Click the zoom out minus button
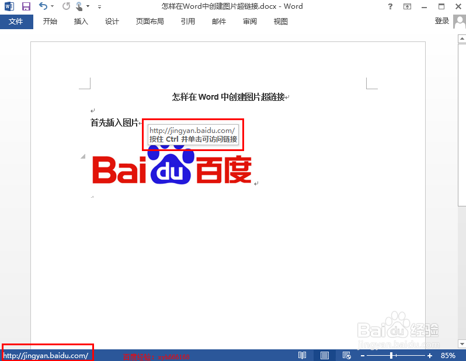The height and width of the screenshot is (361, 466). pos(363,355)
